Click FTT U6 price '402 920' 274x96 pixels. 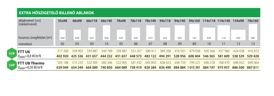[62, 56]
